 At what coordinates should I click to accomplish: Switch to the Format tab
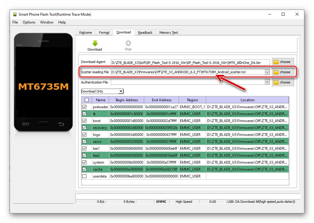104,32
